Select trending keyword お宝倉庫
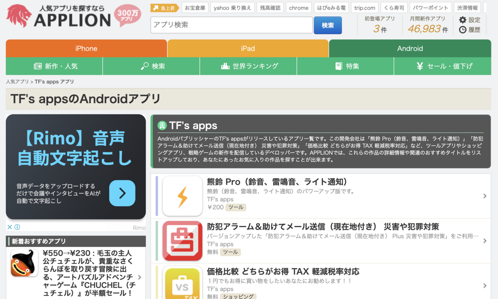The height and width of the screenshot is (299, 498). [x=195, y=8]
